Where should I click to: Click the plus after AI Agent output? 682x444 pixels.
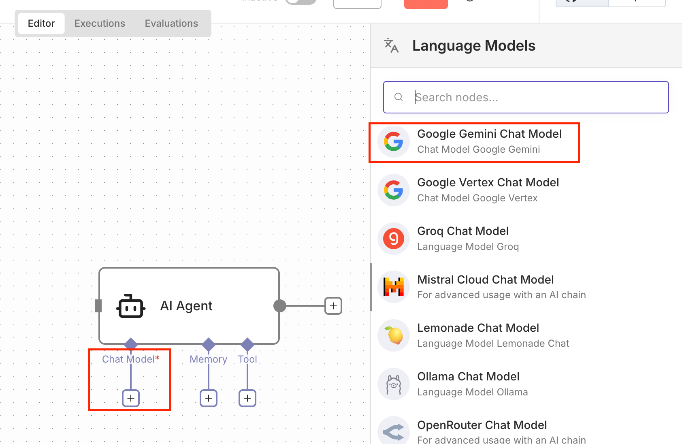[x=333, y=306]
